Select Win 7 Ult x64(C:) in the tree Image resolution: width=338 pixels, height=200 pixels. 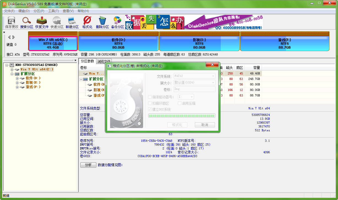37,70
